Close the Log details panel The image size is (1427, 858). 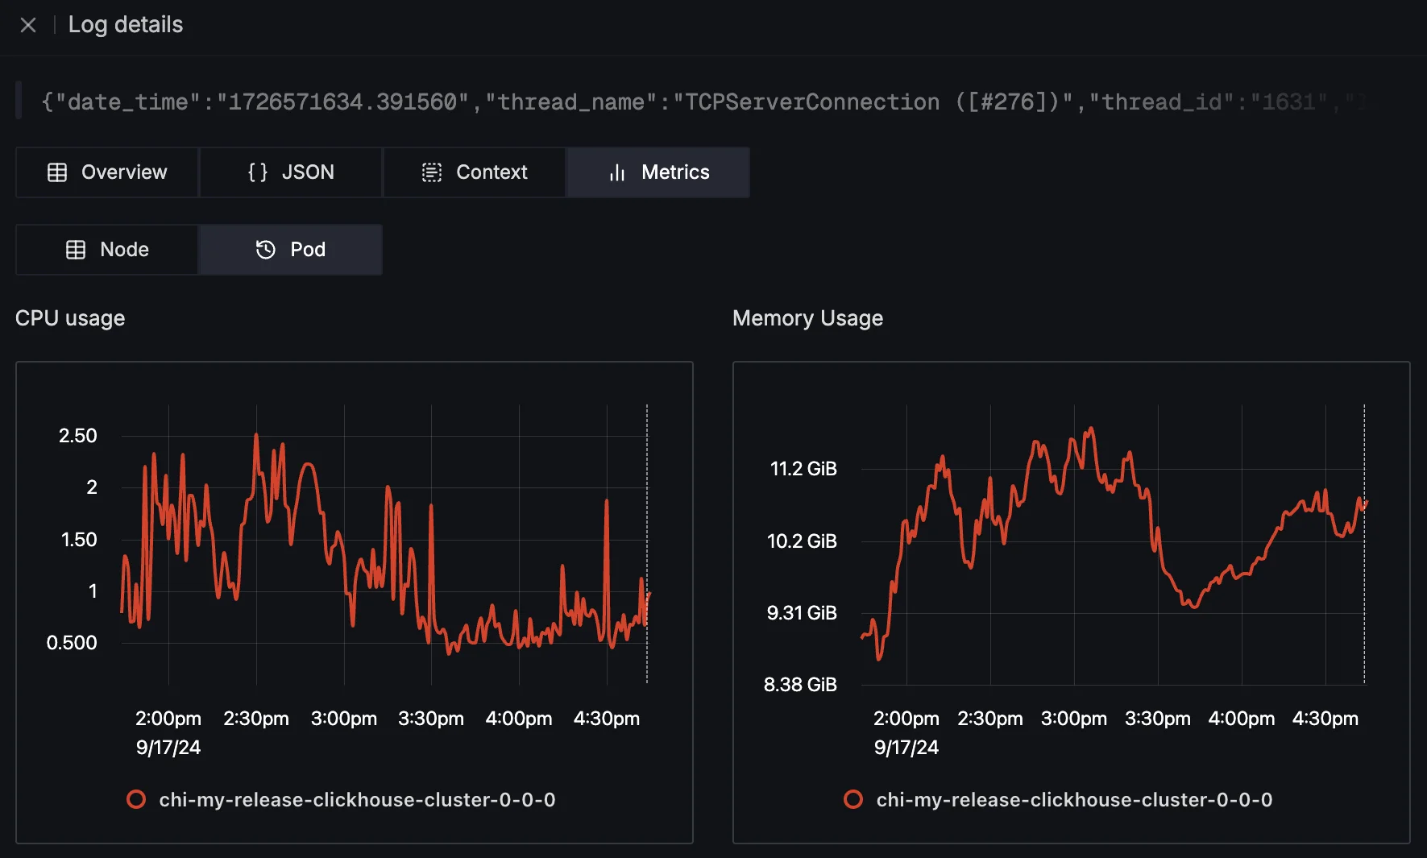click(28, 25)
